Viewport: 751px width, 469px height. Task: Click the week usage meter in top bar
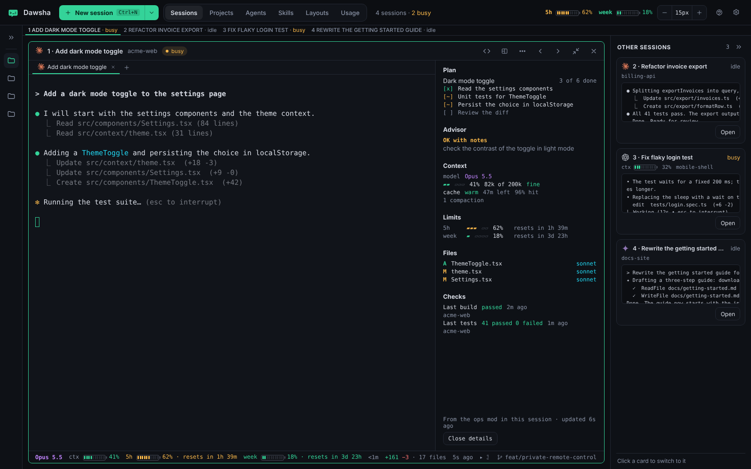pyautogui.click(x=625, y=13)
